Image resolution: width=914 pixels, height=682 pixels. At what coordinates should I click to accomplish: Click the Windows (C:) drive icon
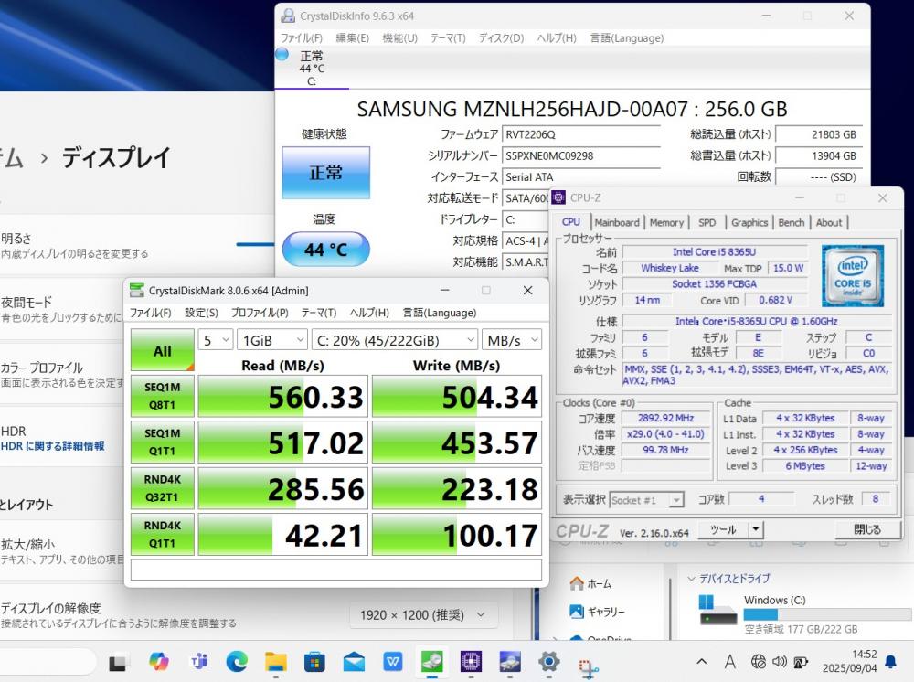[x=718, y=612]
